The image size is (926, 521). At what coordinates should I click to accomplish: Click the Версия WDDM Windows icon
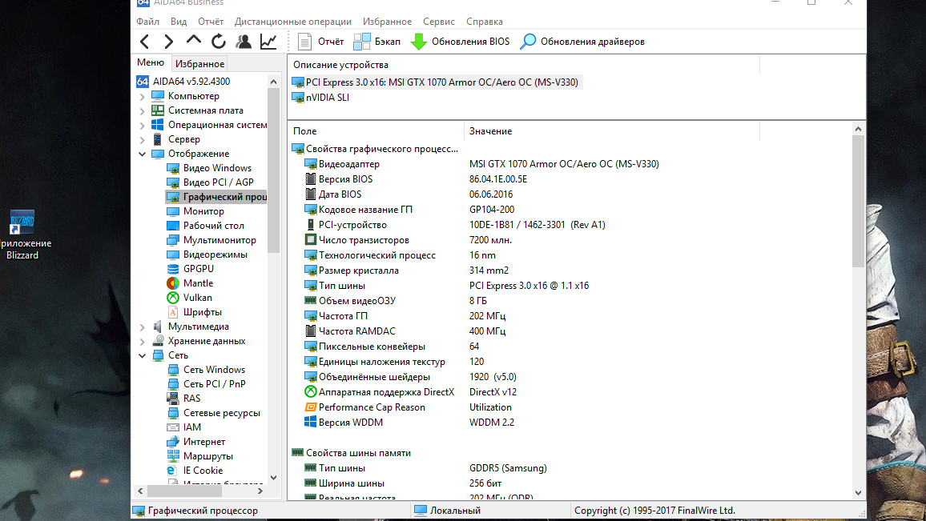[311, 423]
